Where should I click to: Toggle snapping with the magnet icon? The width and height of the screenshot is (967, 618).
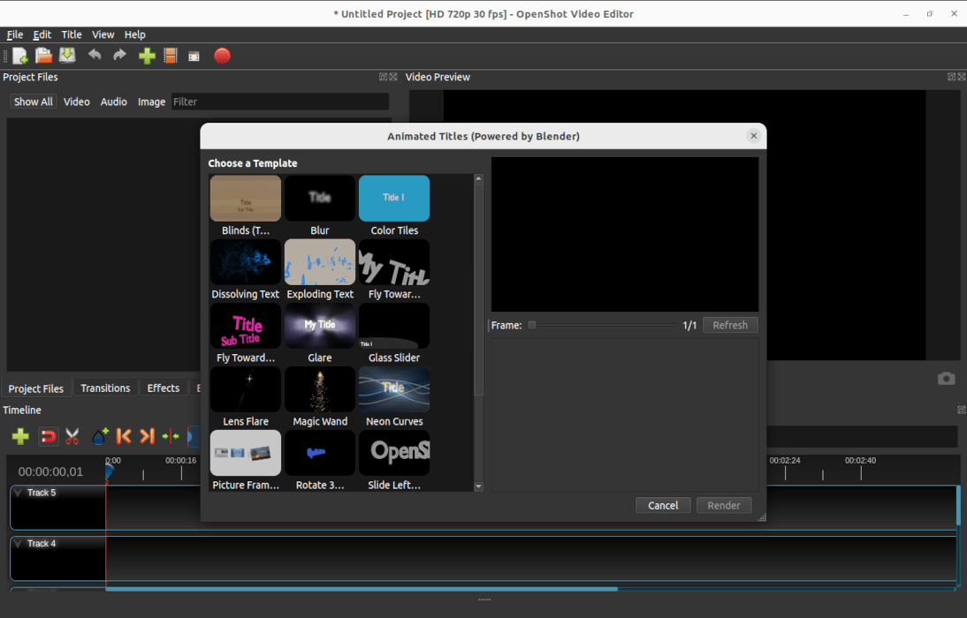(x=49, y=436)
